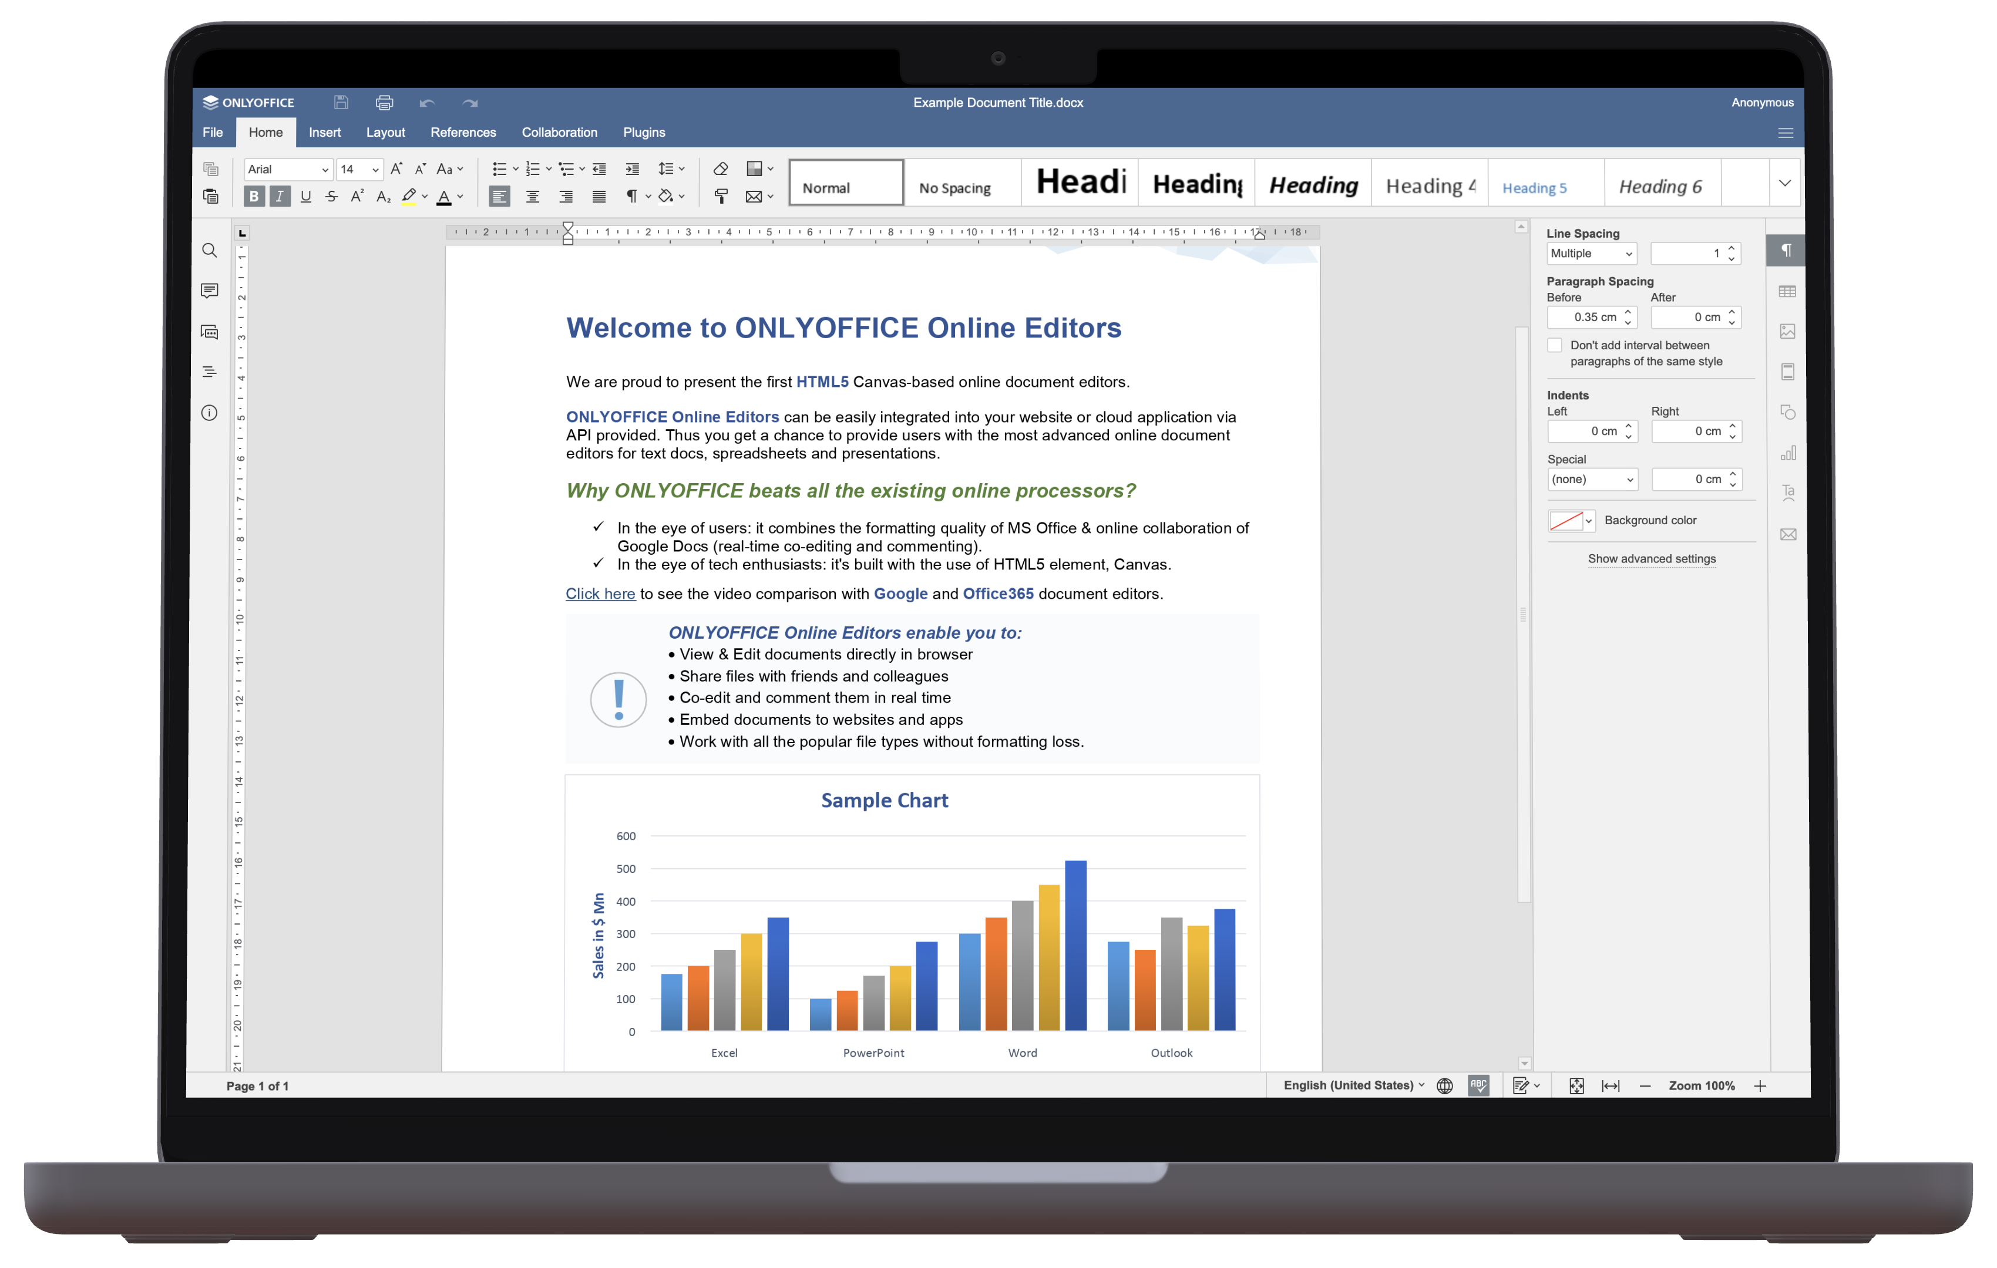Open the File tab

[x=212, y=131]
